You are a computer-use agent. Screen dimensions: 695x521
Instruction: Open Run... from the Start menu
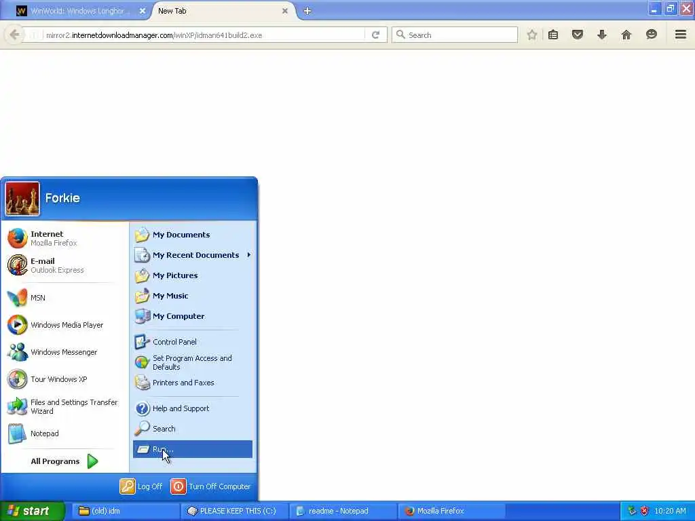192,449
